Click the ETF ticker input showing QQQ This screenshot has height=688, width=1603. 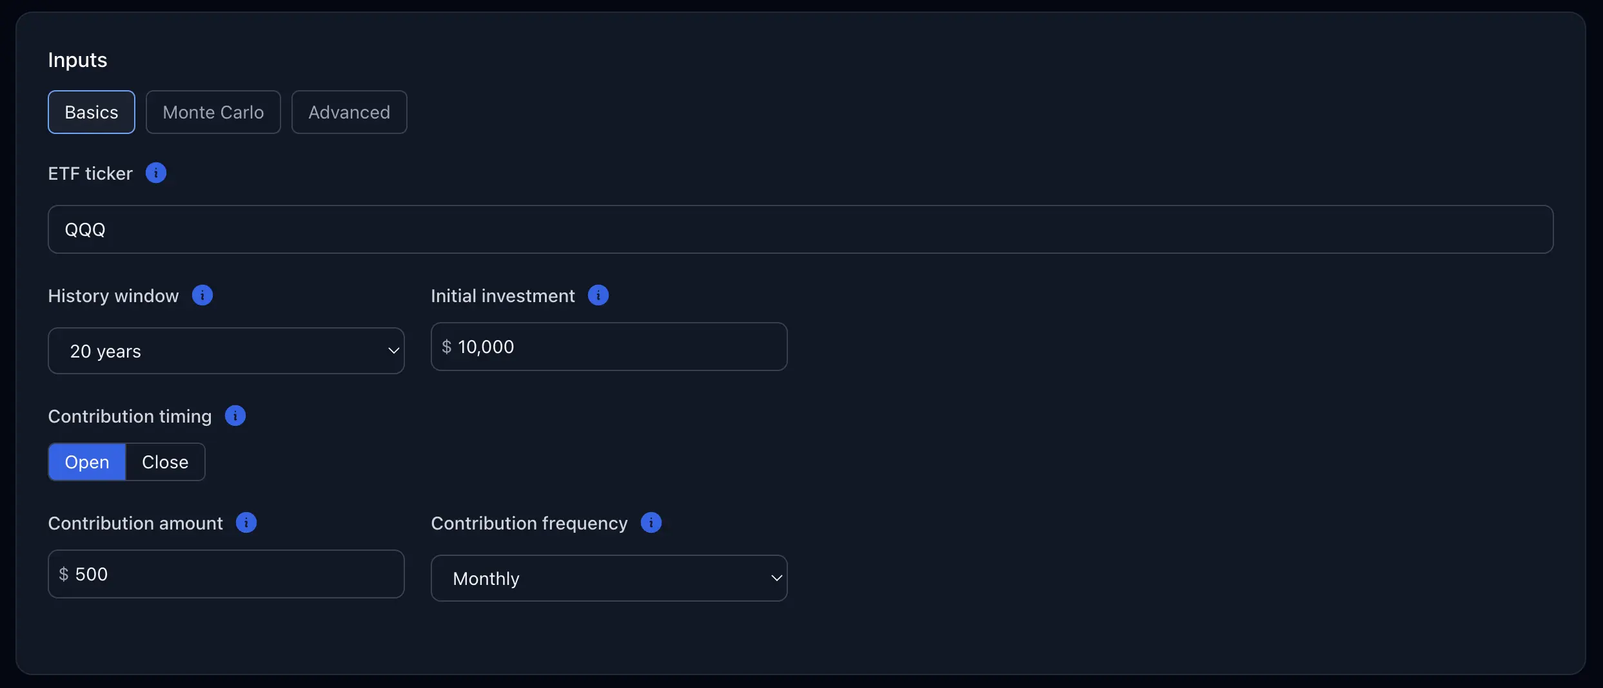(800, 229)
